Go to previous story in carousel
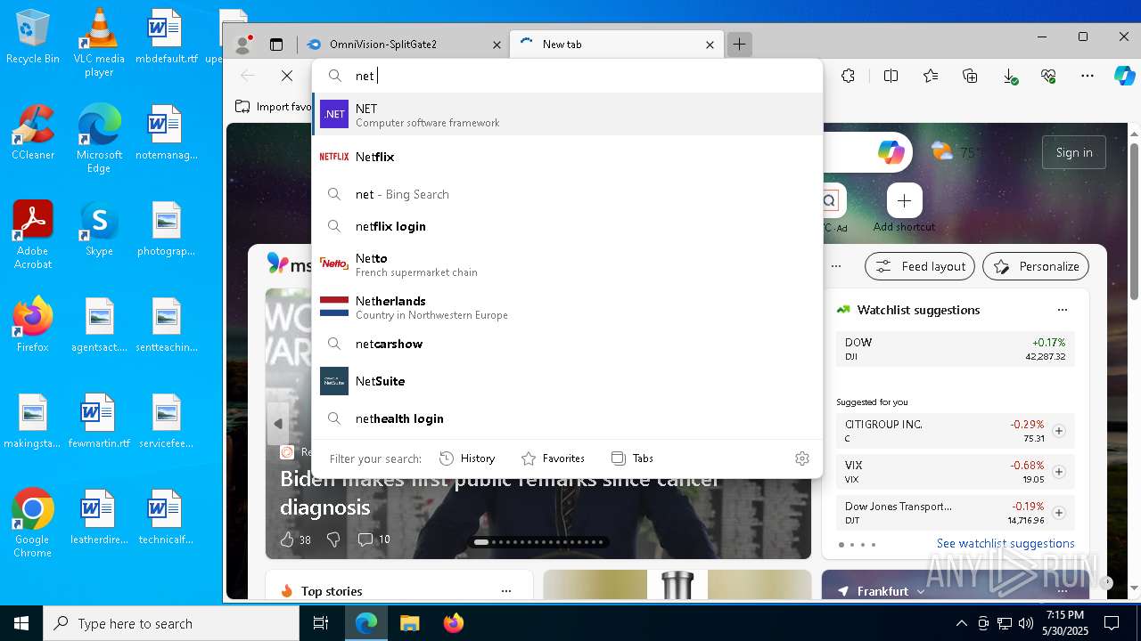Viewport: 1141px width, 641px height. click(278, 424)
